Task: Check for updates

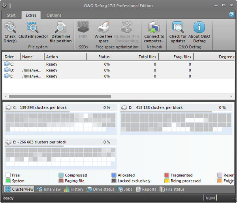Action: point(178,32)
